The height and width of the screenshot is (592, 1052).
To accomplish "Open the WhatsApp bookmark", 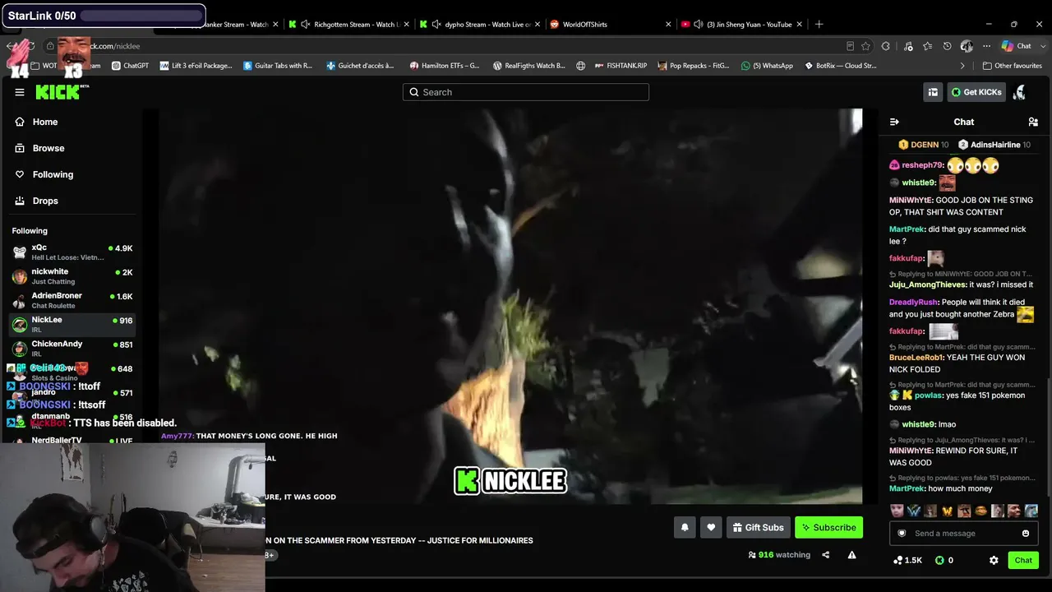I will click(767, 66).
